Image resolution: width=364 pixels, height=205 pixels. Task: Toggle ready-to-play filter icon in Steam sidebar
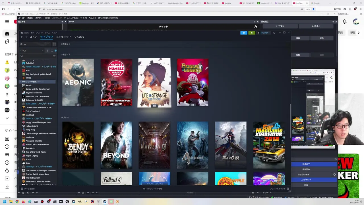click(55, 51)
